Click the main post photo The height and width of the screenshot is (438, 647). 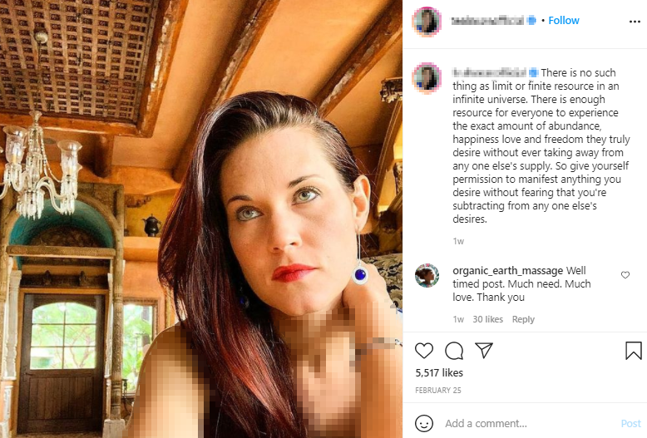tap(201, 219)
